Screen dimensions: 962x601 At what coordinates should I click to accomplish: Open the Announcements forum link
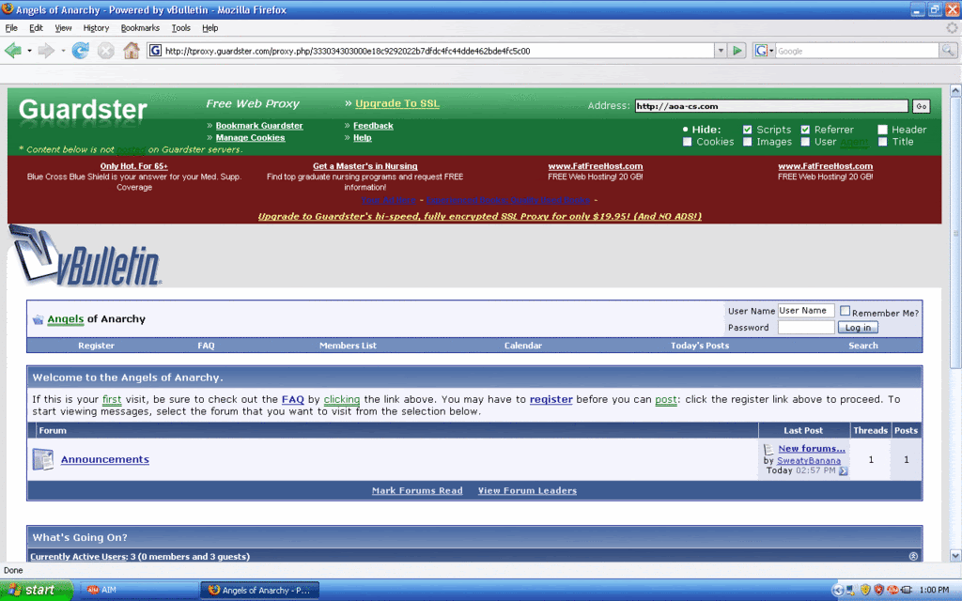(x=104, y=459)
